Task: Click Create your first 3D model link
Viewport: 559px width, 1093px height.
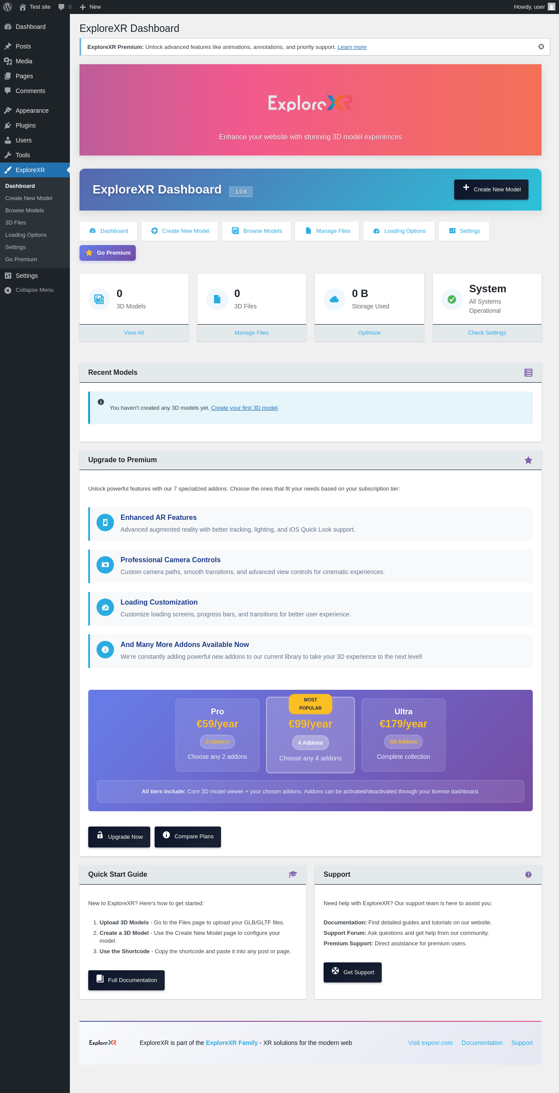Action: (x=244, y=408)
